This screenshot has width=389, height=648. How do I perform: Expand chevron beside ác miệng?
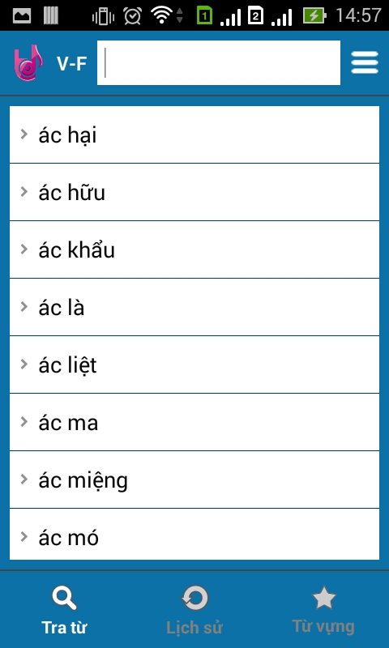click(24, 479)
